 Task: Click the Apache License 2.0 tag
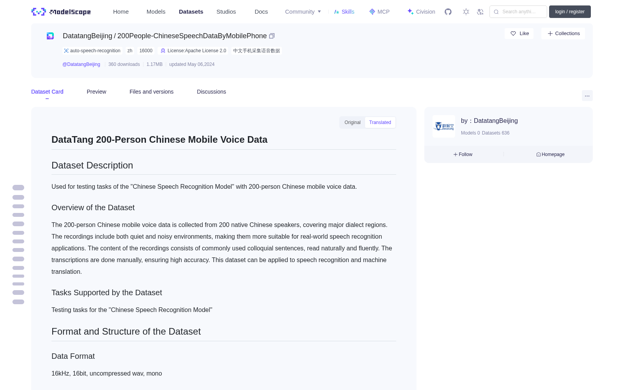tap(193, 51)
